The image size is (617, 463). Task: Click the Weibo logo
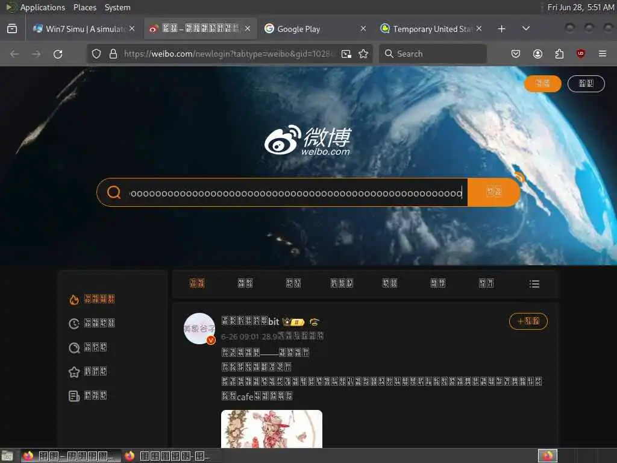[308, 140]
